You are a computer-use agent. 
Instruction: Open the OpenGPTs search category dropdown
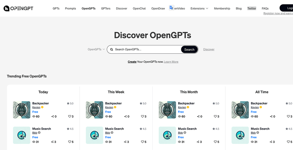click(96, 49)
